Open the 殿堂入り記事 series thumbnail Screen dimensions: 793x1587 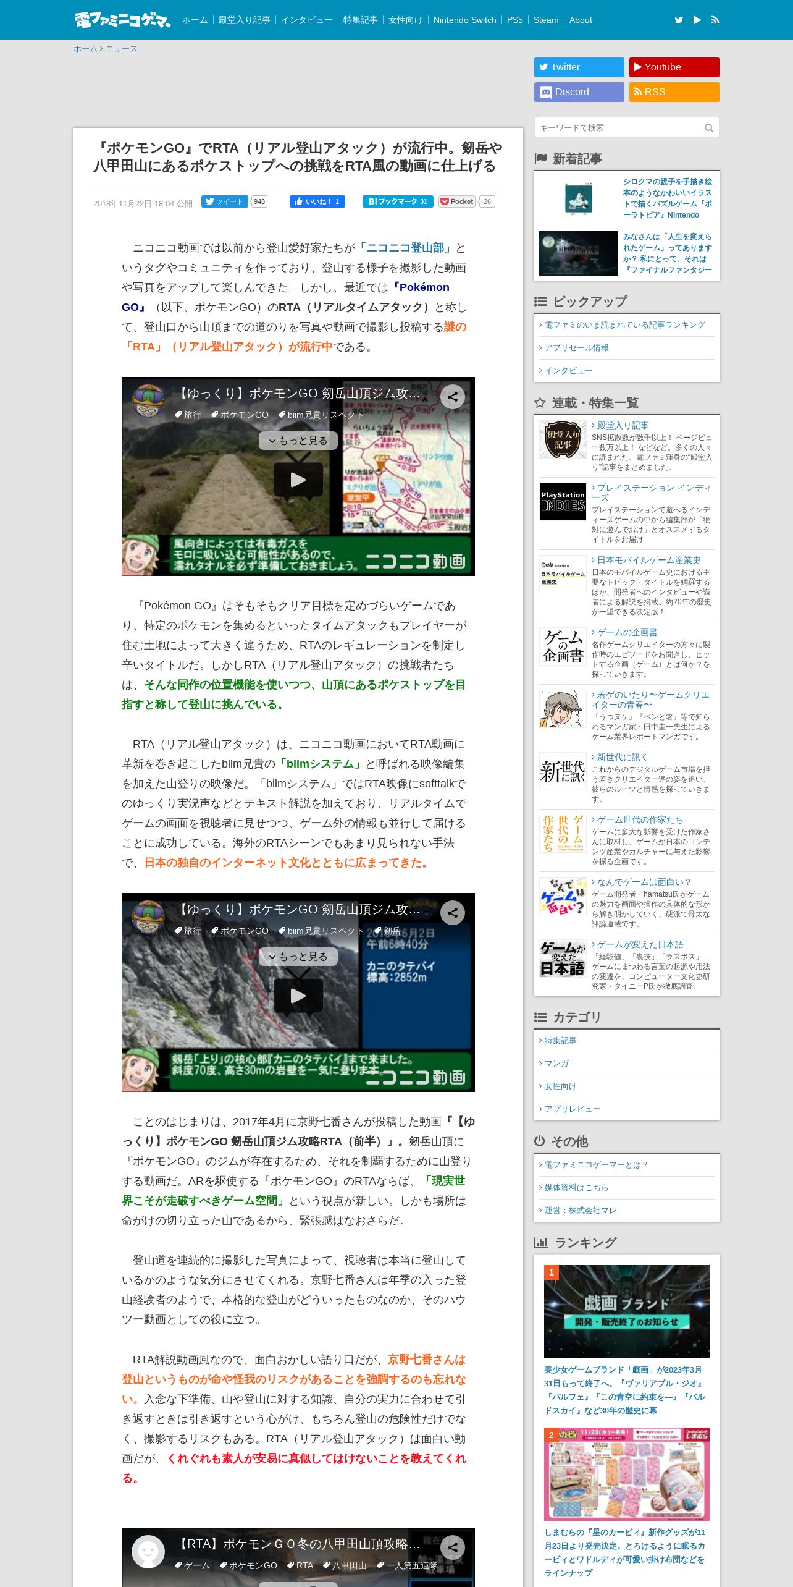(x=563, y=439)
